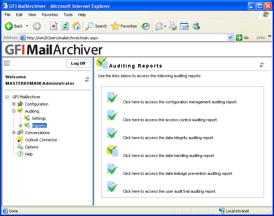Click the Go button
The image size is (274, 216).
pyautogui.click(x=242, y=38)
